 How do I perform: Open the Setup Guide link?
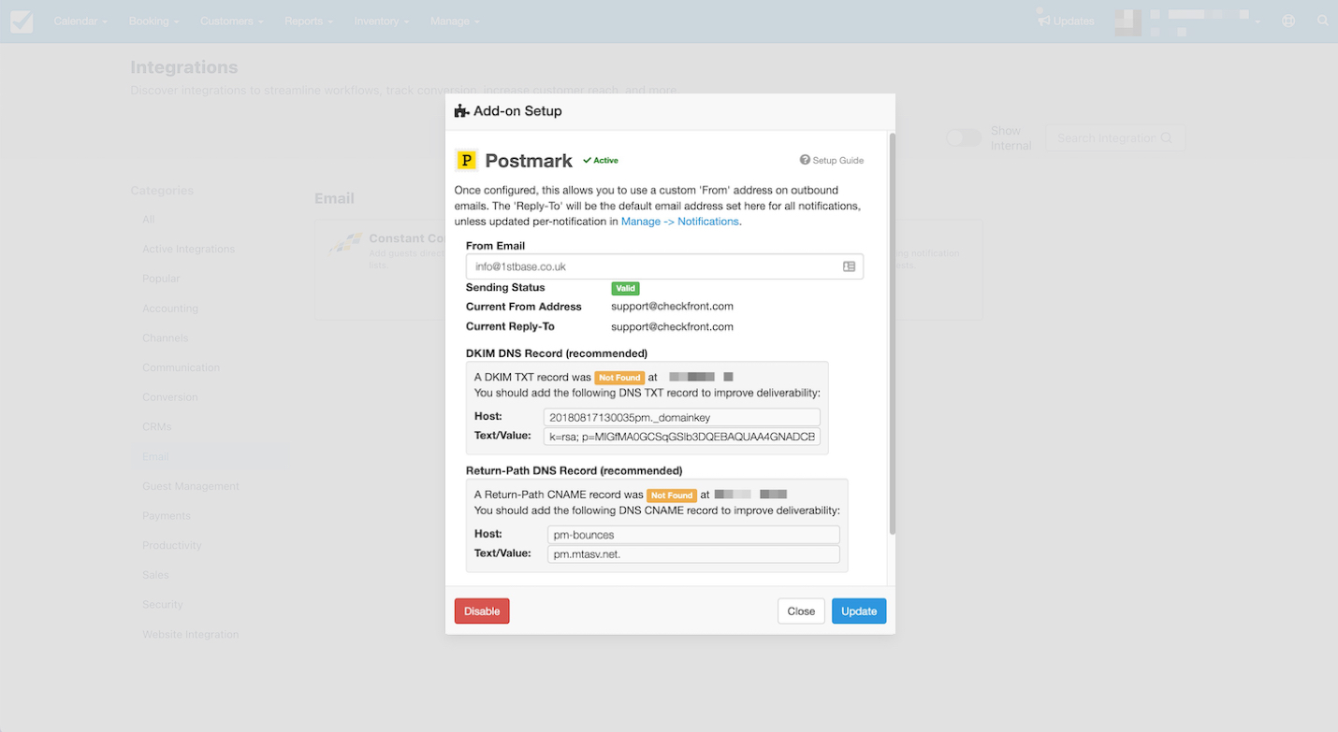[x=832, y=161]
